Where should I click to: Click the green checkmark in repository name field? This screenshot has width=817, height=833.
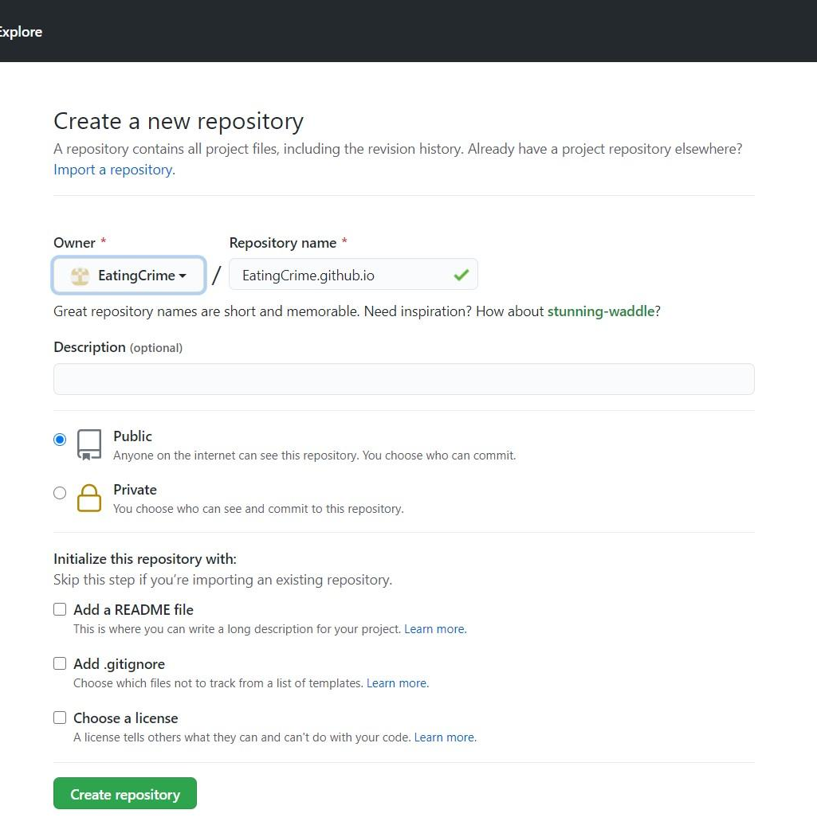coord(461,276)
